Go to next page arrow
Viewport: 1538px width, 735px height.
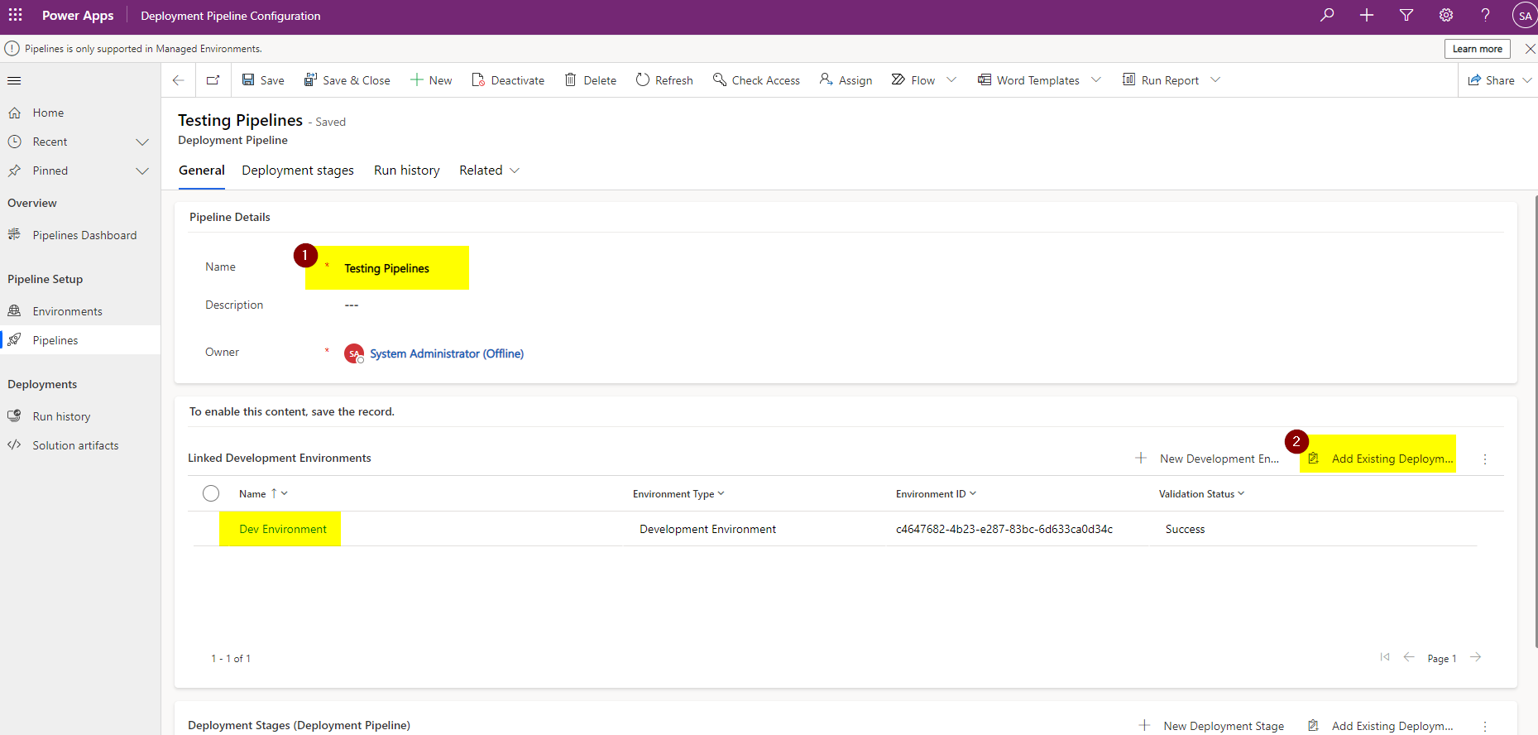click(1475, 657)
